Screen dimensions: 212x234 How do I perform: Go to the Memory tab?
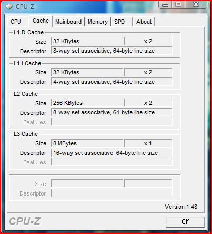[98, 22]
